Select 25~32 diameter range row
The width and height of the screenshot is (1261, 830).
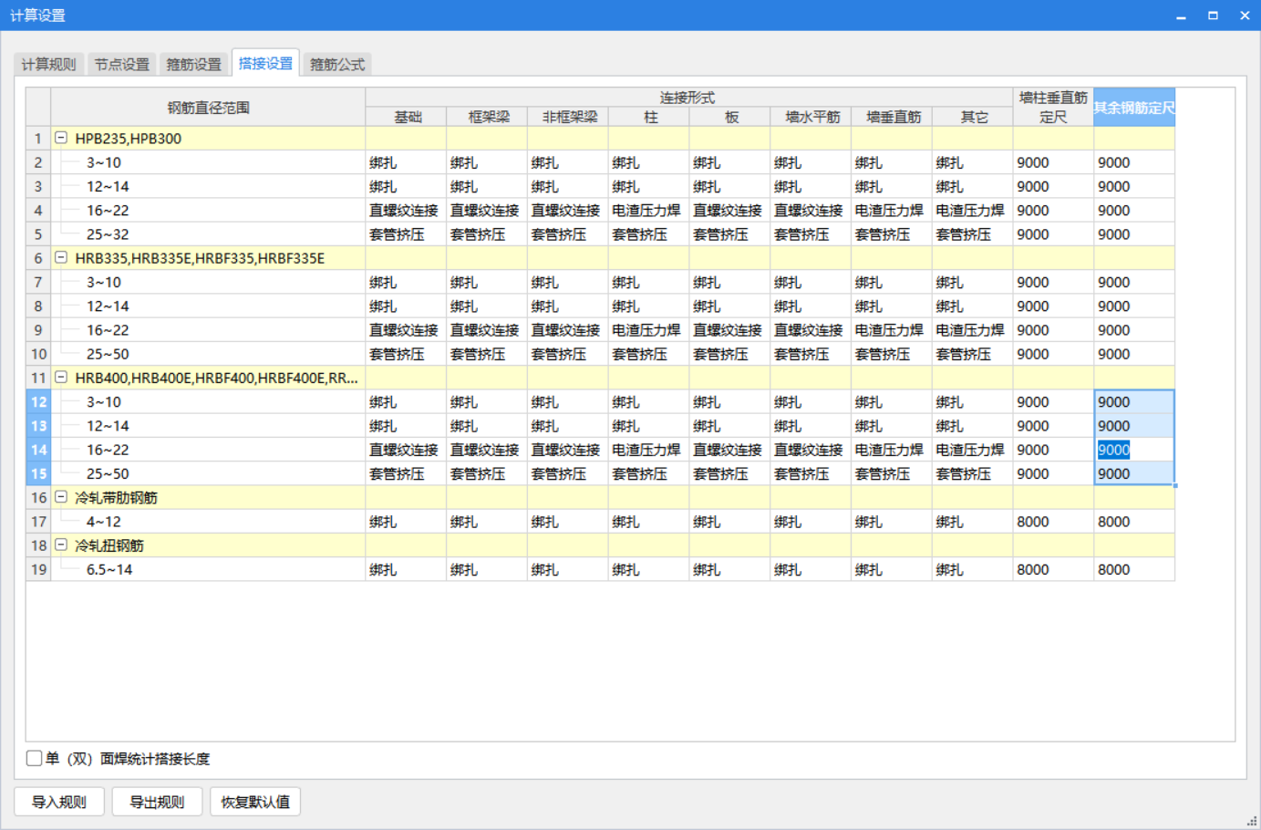[208, 234]
